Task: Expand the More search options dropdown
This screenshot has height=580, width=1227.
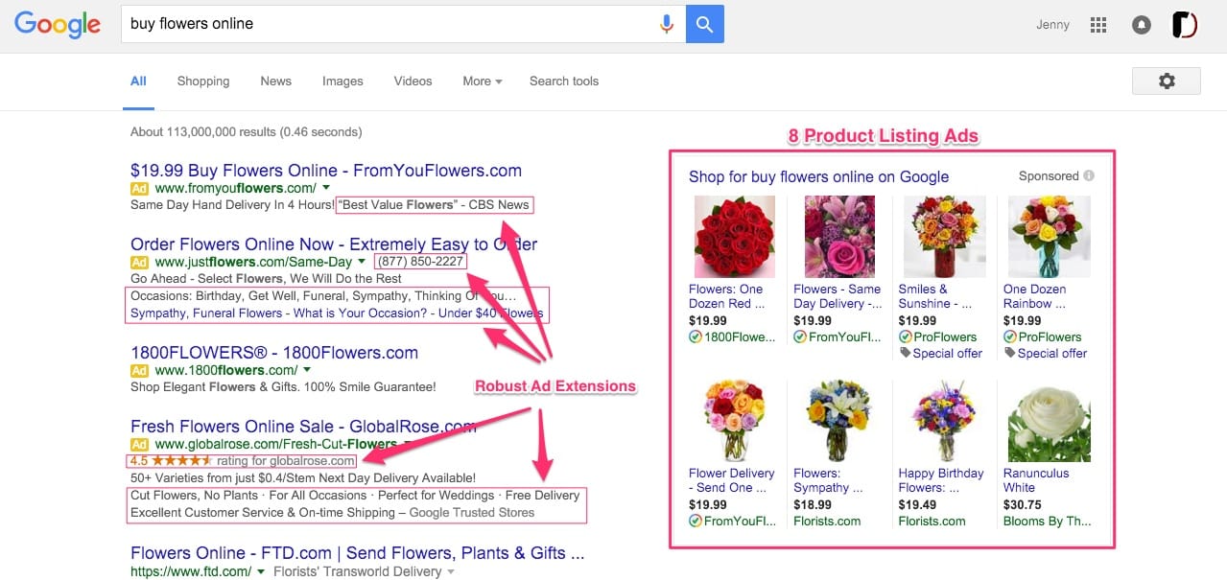Action: (483, 81)
